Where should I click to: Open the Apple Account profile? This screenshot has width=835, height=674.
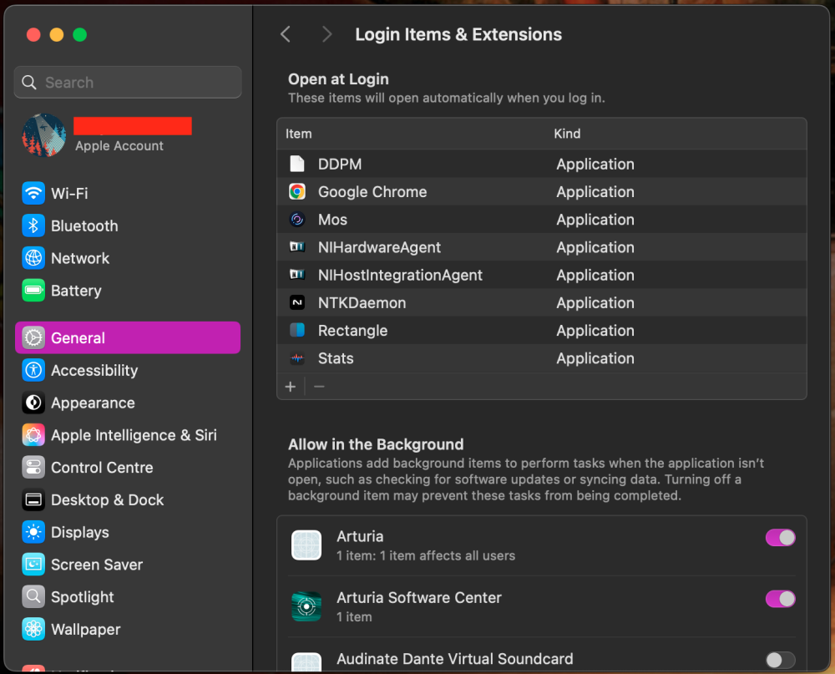pos(128,135)
